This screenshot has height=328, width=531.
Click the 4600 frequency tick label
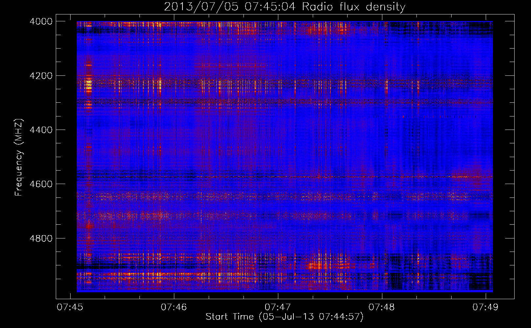41,184
